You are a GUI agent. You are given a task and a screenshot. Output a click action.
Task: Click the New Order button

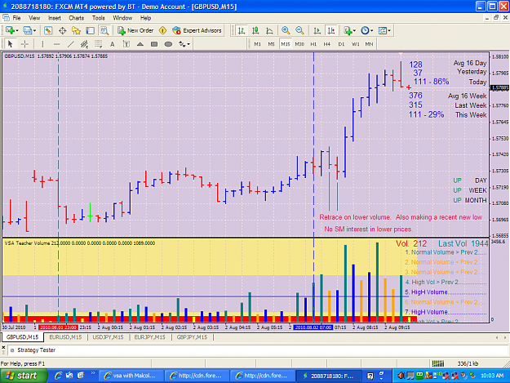pyautogui.click(x=135, y=30)
